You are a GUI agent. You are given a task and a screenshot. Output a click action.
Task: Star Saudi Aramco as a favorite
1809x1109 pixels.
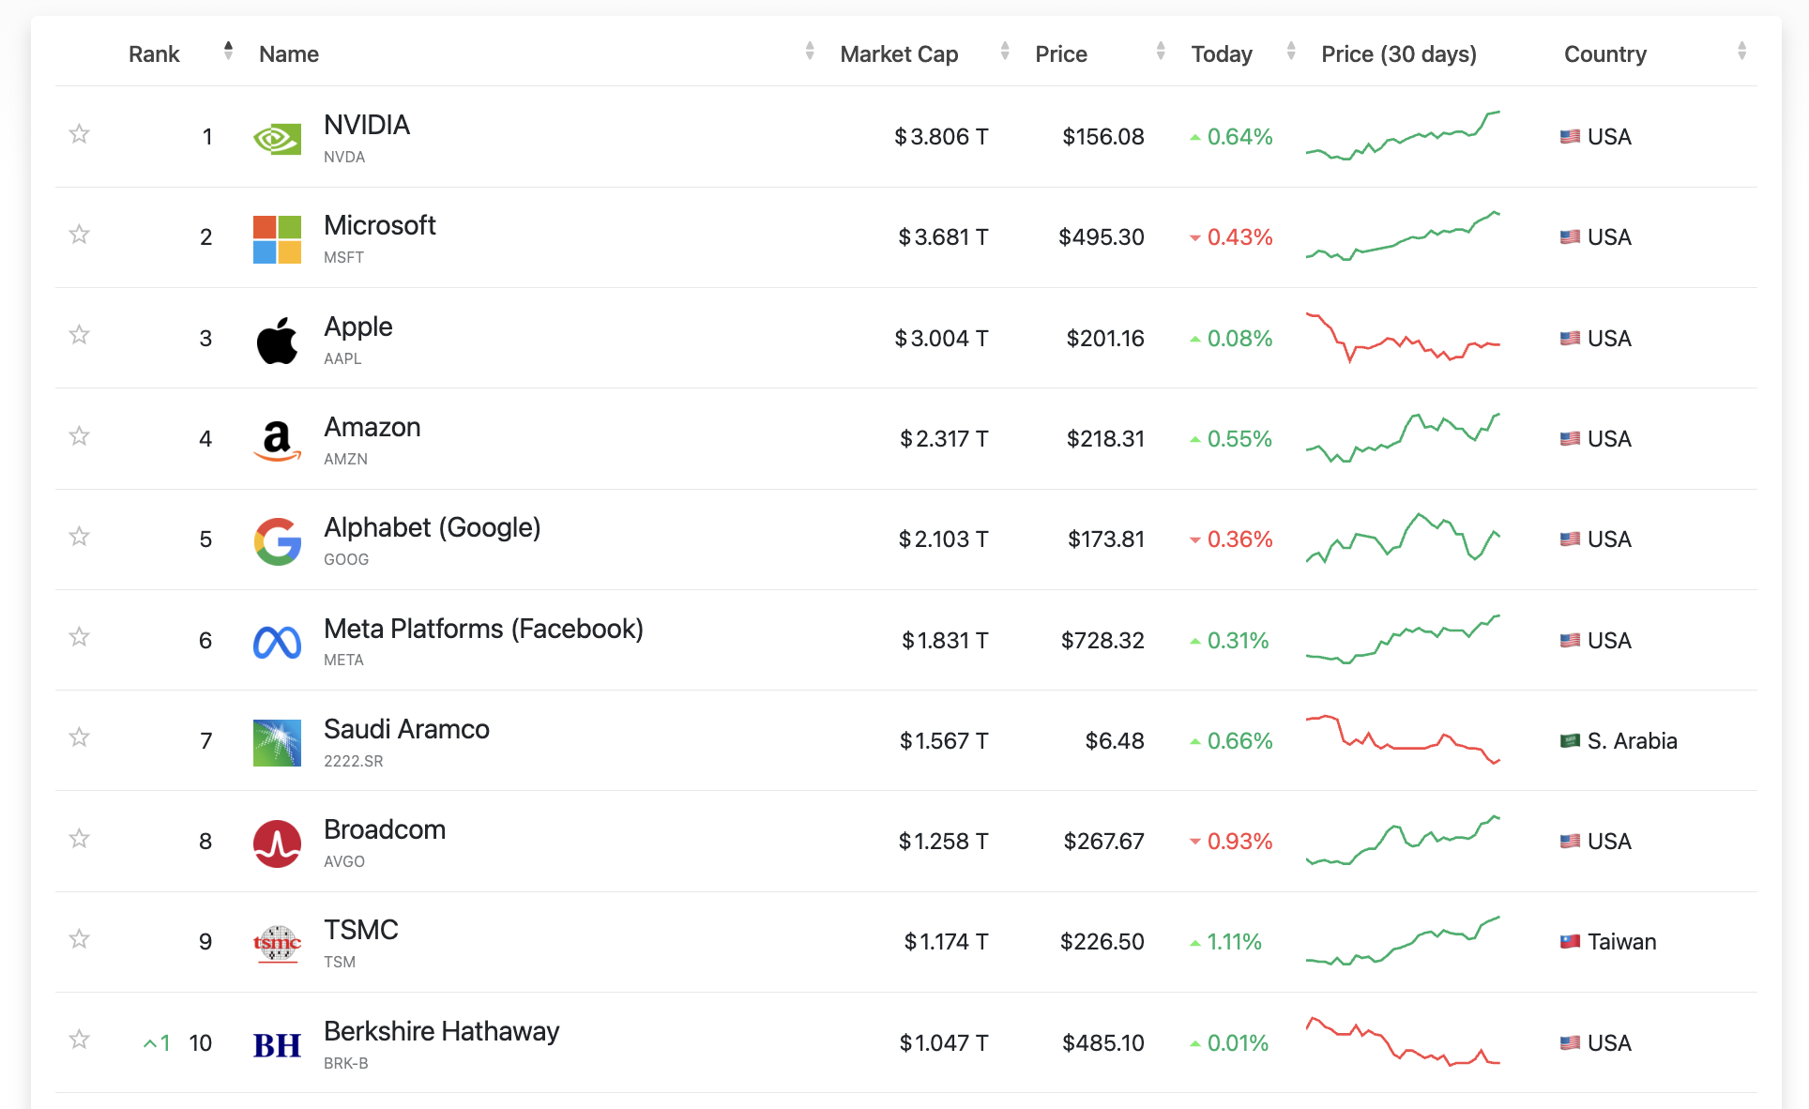click(79, 737)
